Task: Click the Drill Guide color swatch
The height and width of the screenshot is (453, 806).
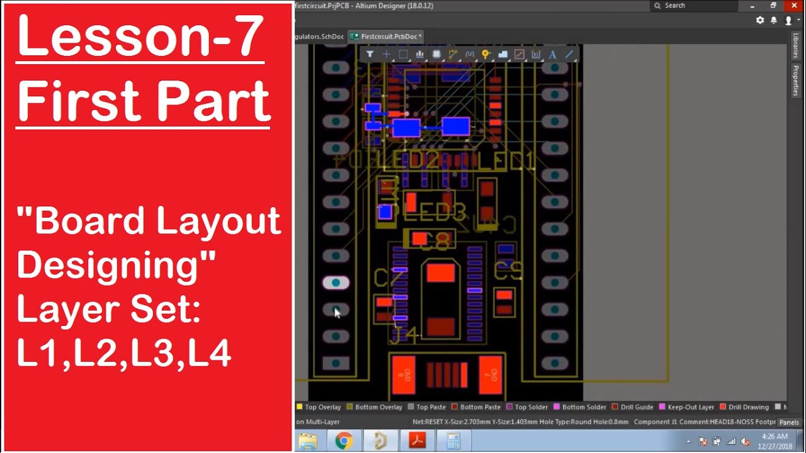Action: (x=615, y=407)
